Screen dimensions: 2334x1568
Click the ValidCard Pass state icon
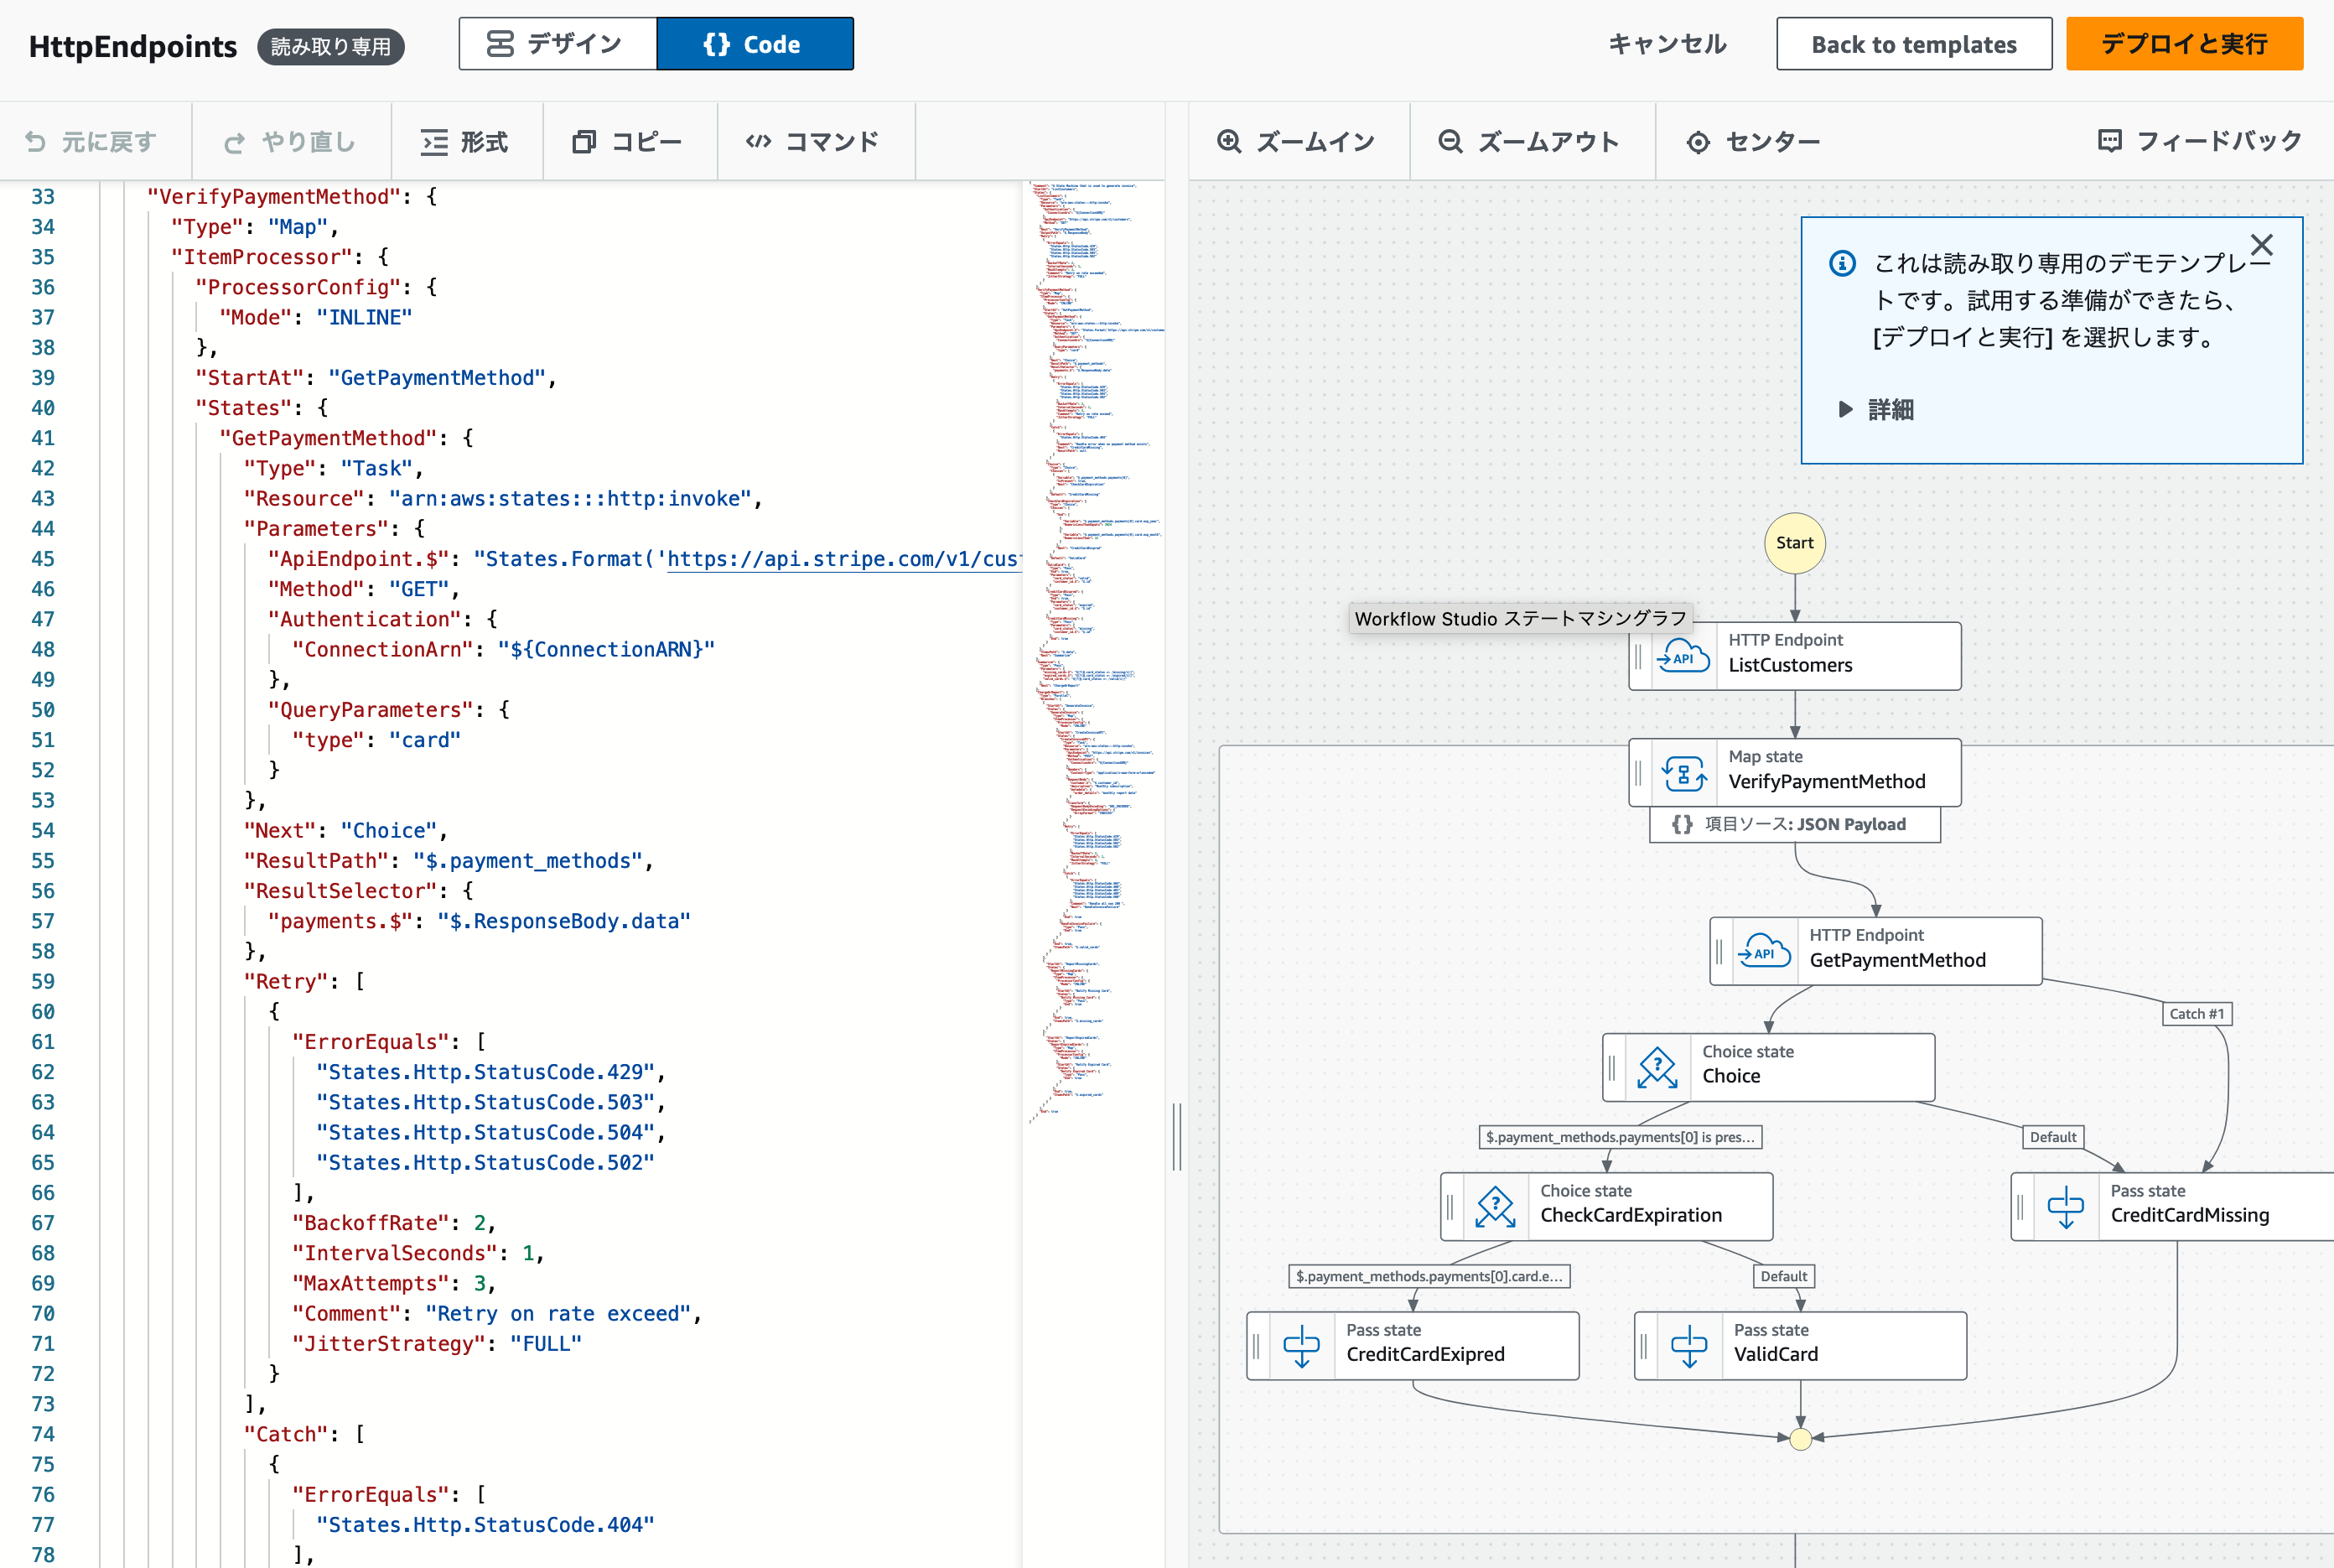click(x=1688, y=1345)
